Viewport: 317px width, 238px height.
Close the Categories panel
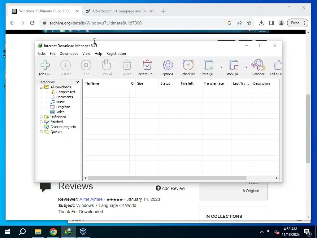pyautogui.click(x=78, y=82)
